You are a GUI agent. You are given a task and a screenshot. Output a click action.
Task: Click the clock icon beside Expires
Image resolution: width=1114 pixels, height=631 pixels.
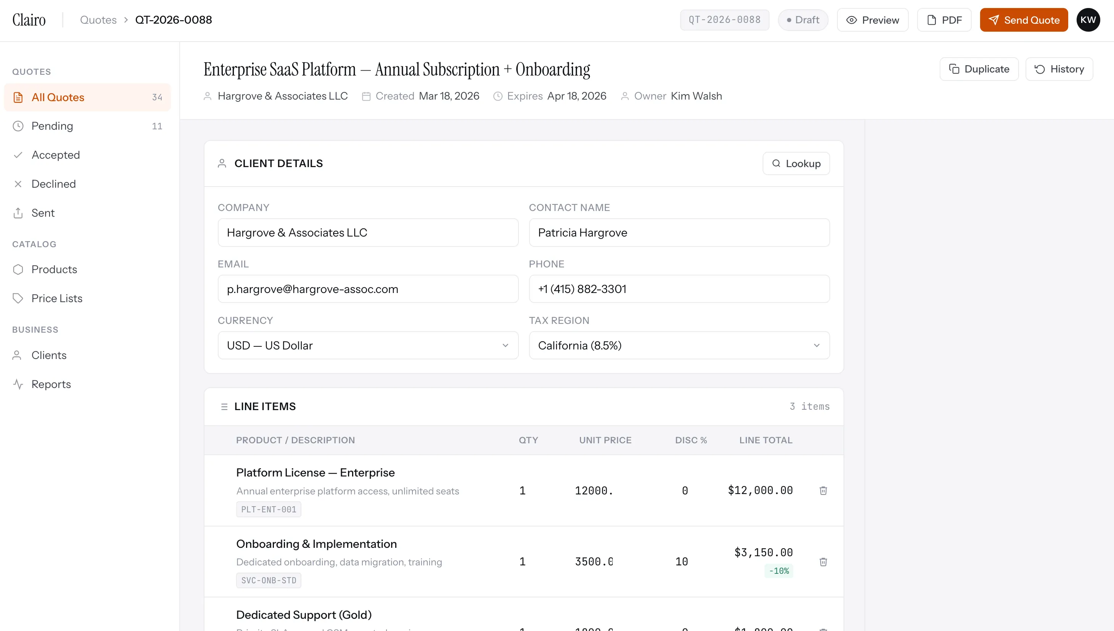[498, 96]
